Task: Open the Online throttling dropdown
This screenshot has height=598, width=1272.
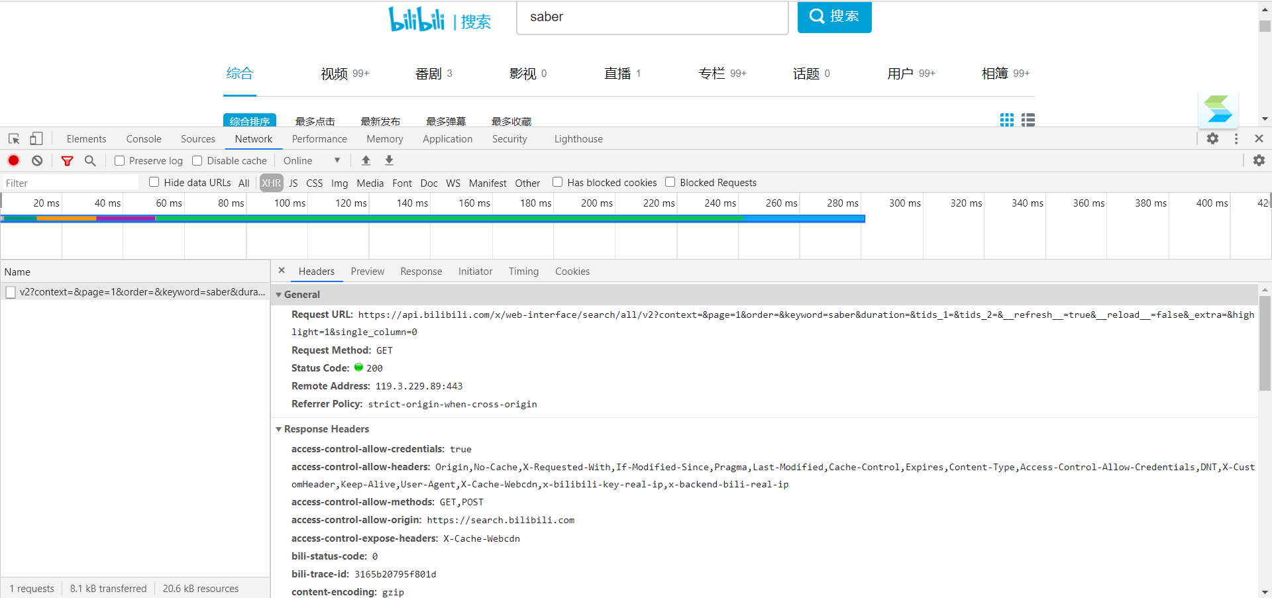Action: [311, 160]
